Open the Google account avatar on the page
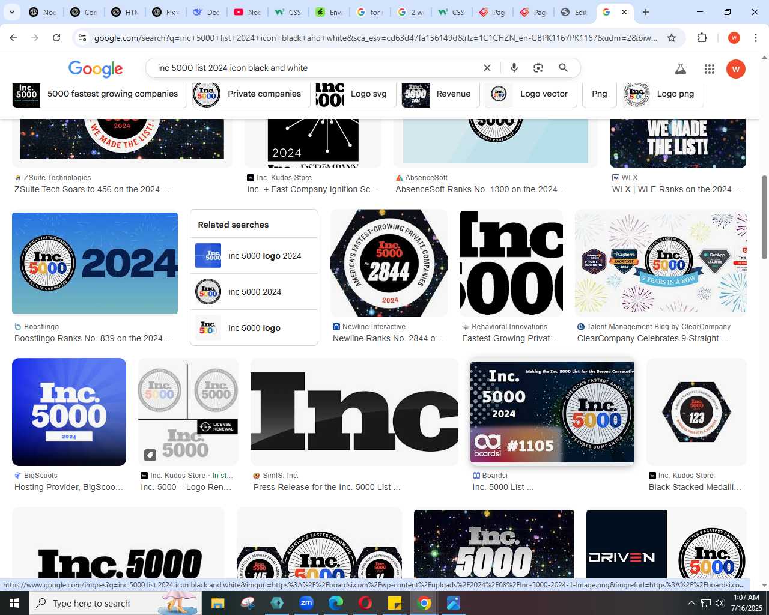This screenshot has width=769, height=615. [736, 69]
